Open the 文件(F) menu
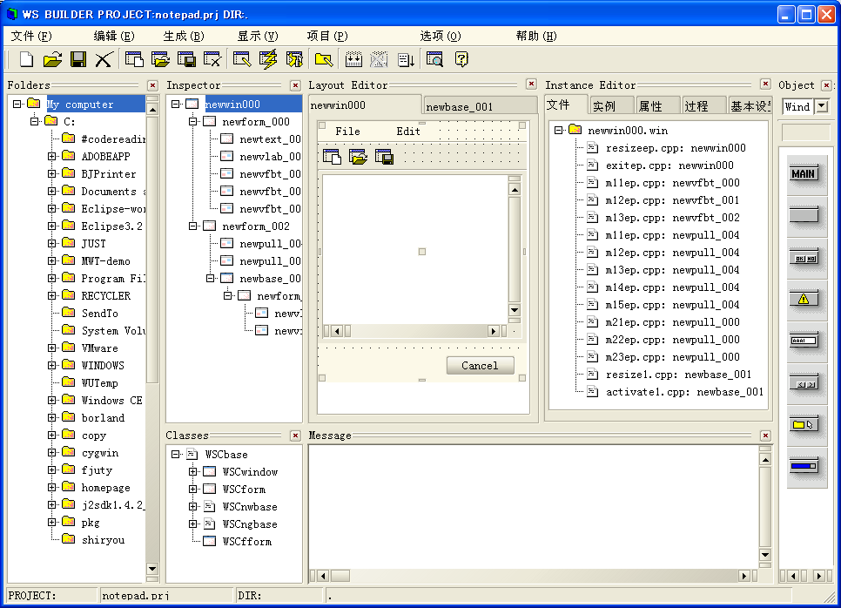Screen dimensions: 841x608 pyautogui.click(x=31, y=36)
